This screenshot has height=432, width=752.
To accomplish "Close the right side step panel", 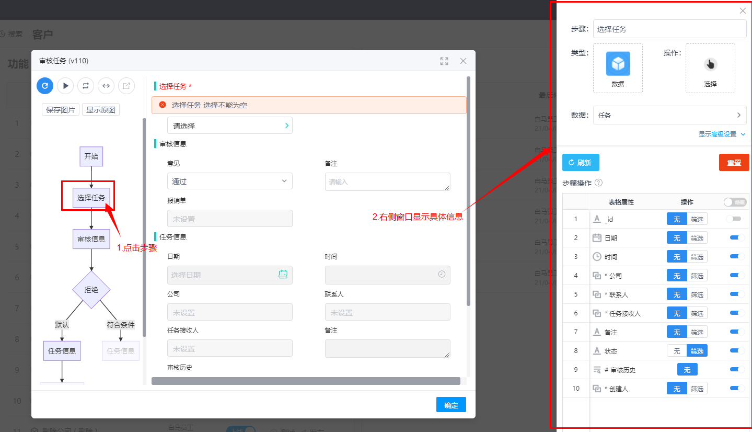I will click(x=743, y=10).
